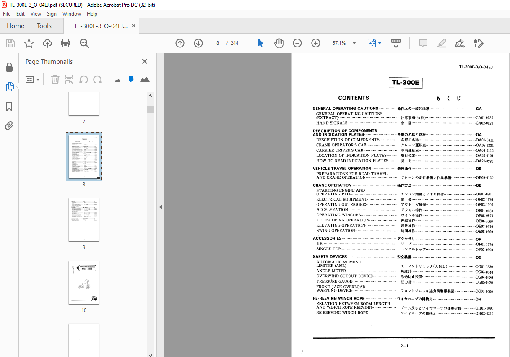Screen dimensions: 510x357
Task: Collapse the navigation pane with the left arrow
Action: pos(161,207)
